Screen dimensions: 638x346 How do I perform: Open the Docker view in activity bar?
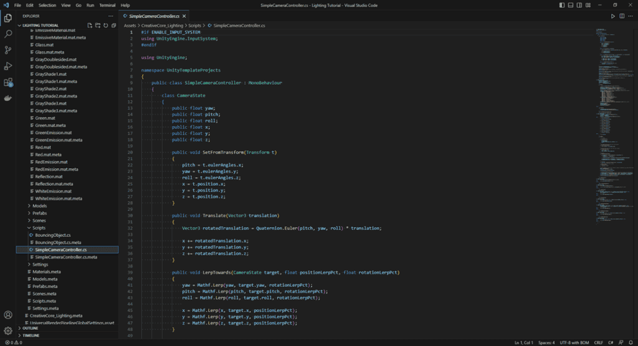(x=7, y=98)
